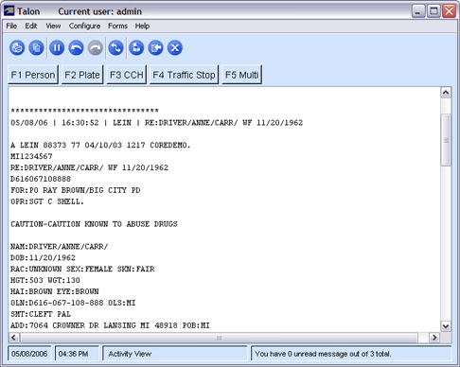Click the greyed Redo arrow icon
Screen dimensions: 460x367
pos(96,48)
